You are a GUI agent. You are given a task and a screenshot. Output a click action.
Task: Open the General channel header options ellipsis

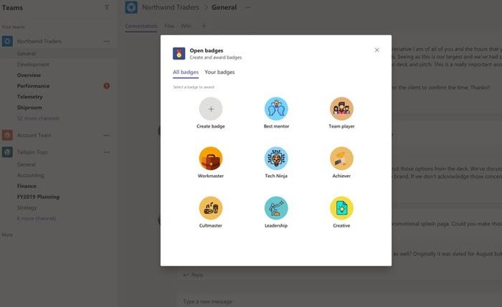[x=248, y=7]
